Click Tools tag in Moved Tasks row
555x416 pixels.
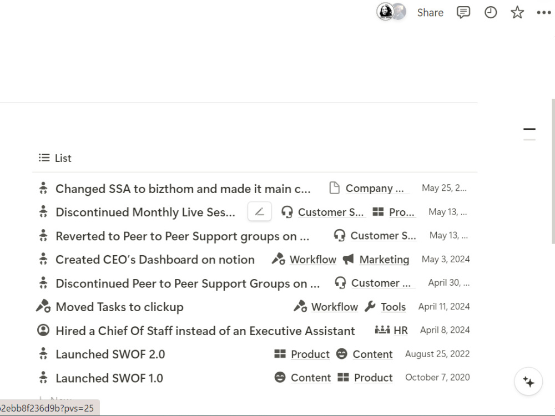point(393,307)
